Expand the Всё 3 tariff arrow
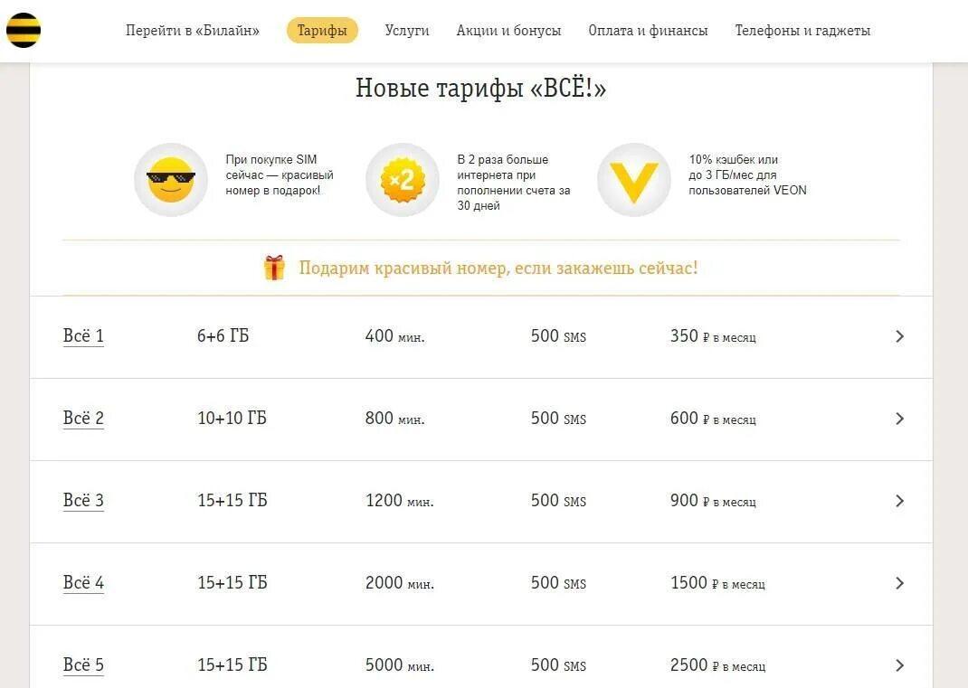Screen dimensions: 968x688 pos(898,501)
